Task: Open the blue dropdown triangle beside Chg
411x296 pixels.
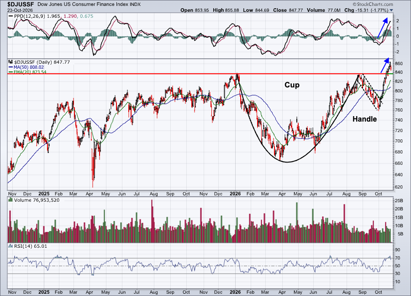Action: click(391, 10)
